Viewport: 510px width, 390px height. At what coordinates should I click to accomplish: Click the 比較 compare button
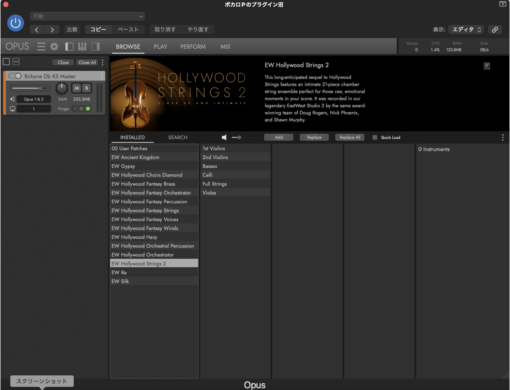click(x=72, y=30)
